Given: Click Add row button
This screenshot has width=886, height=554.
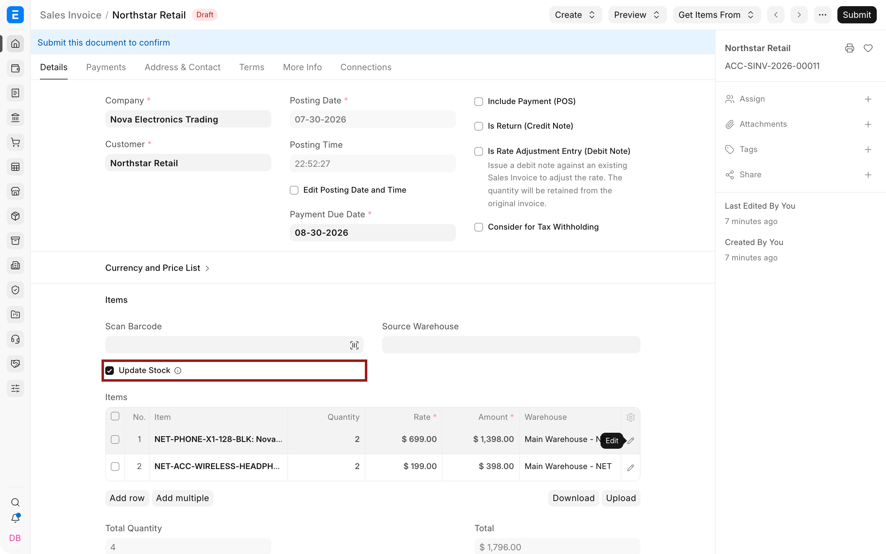Looking at the screenshot, I should pos(127,498).
